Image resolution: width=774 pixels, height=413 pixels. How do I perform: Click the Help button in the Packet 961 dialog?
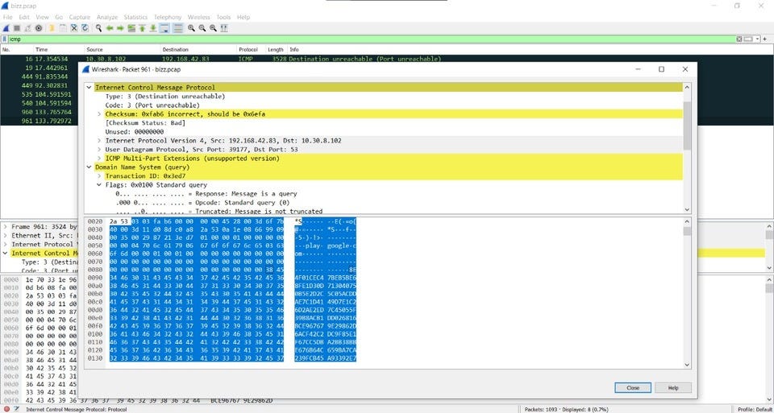[673, 388]
